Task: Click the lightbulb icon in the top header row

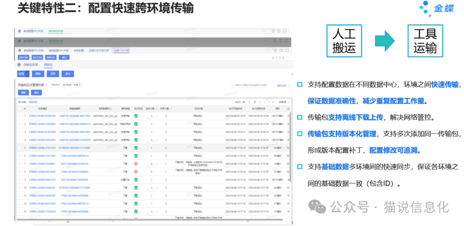Action: pyautogui.click(x=273, y=31)
